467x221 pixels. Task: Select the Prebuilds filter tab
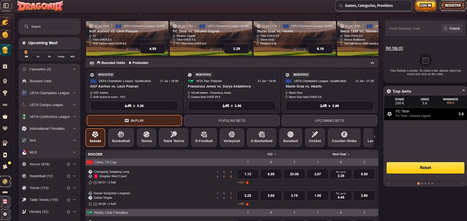139,63
